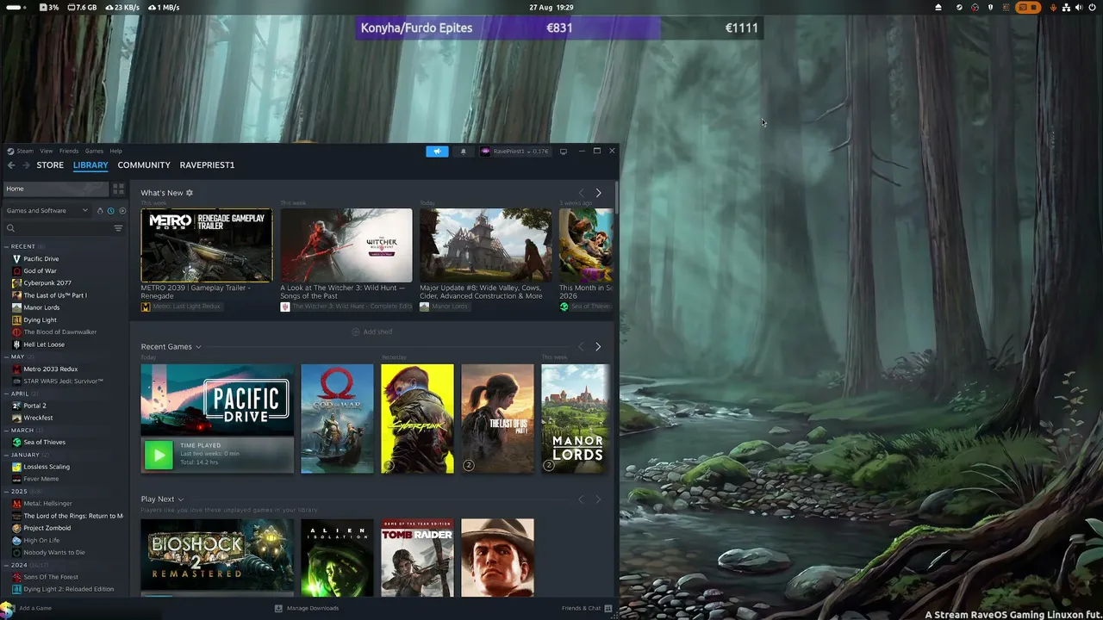Switch to the STORE tab
1103x620 pixels.
(50, 165)
